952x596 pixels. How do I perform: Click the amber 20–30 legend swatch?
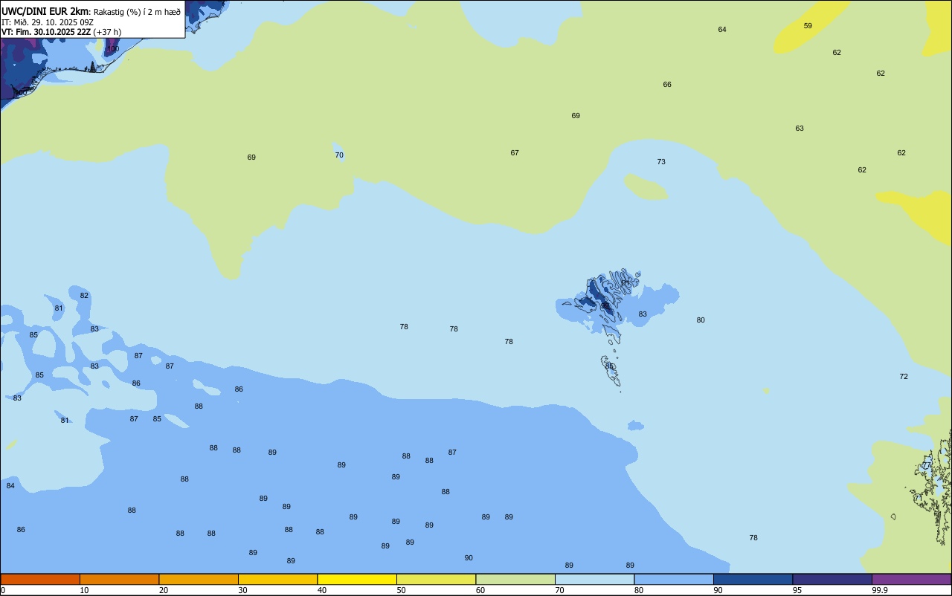pyautogui.click(x=199, y=579)
